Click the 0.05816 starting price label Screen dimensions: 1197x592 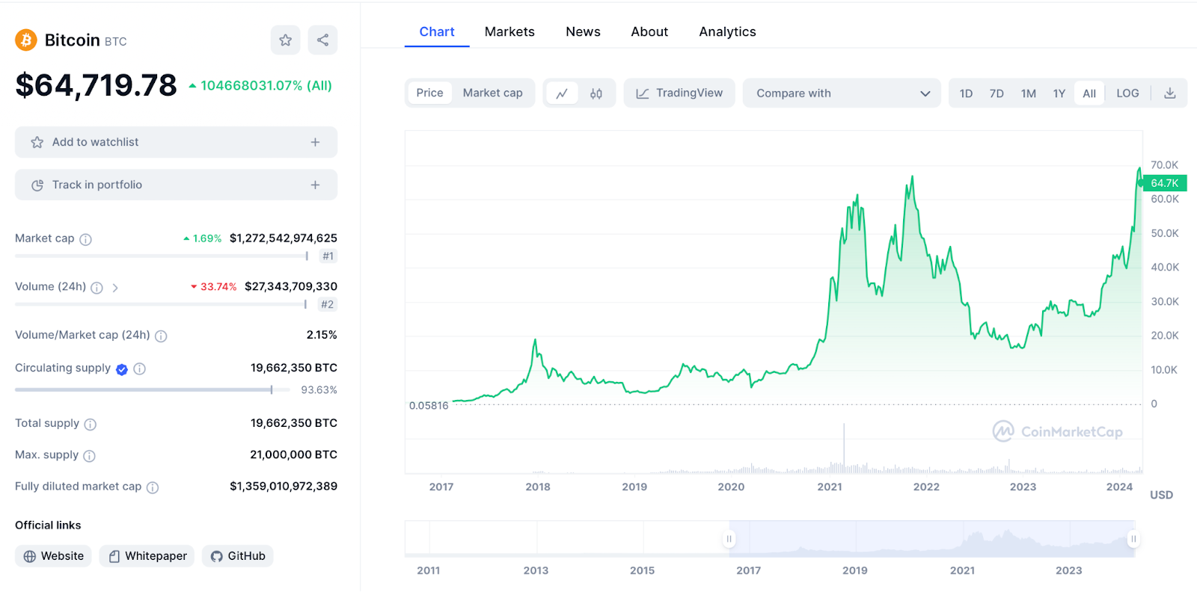click(x=429, y=406)
